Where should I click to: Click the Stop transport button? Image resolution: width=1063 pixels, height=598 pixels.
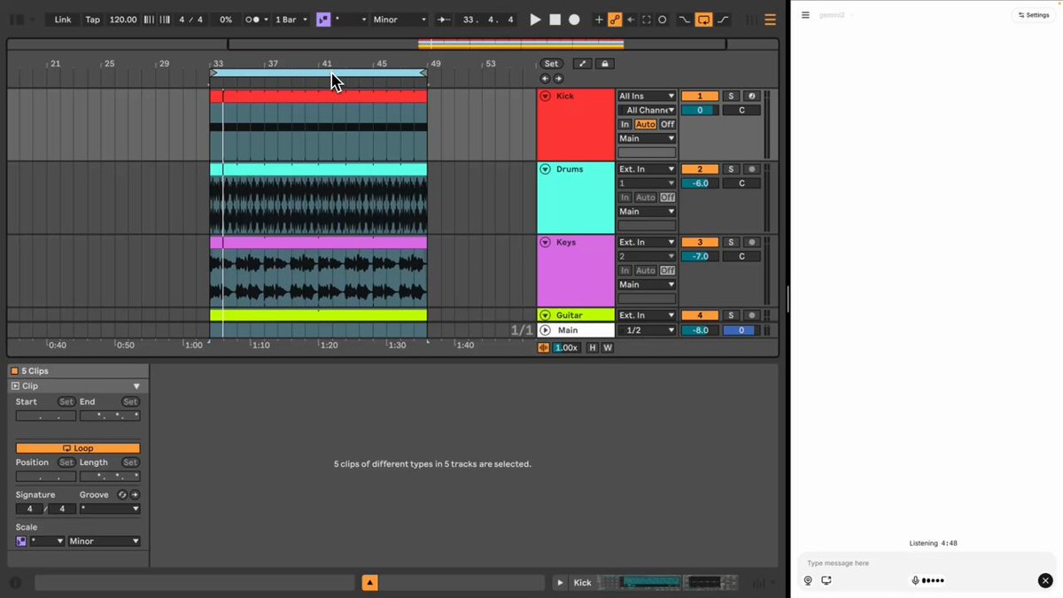[x=555, y=19]
